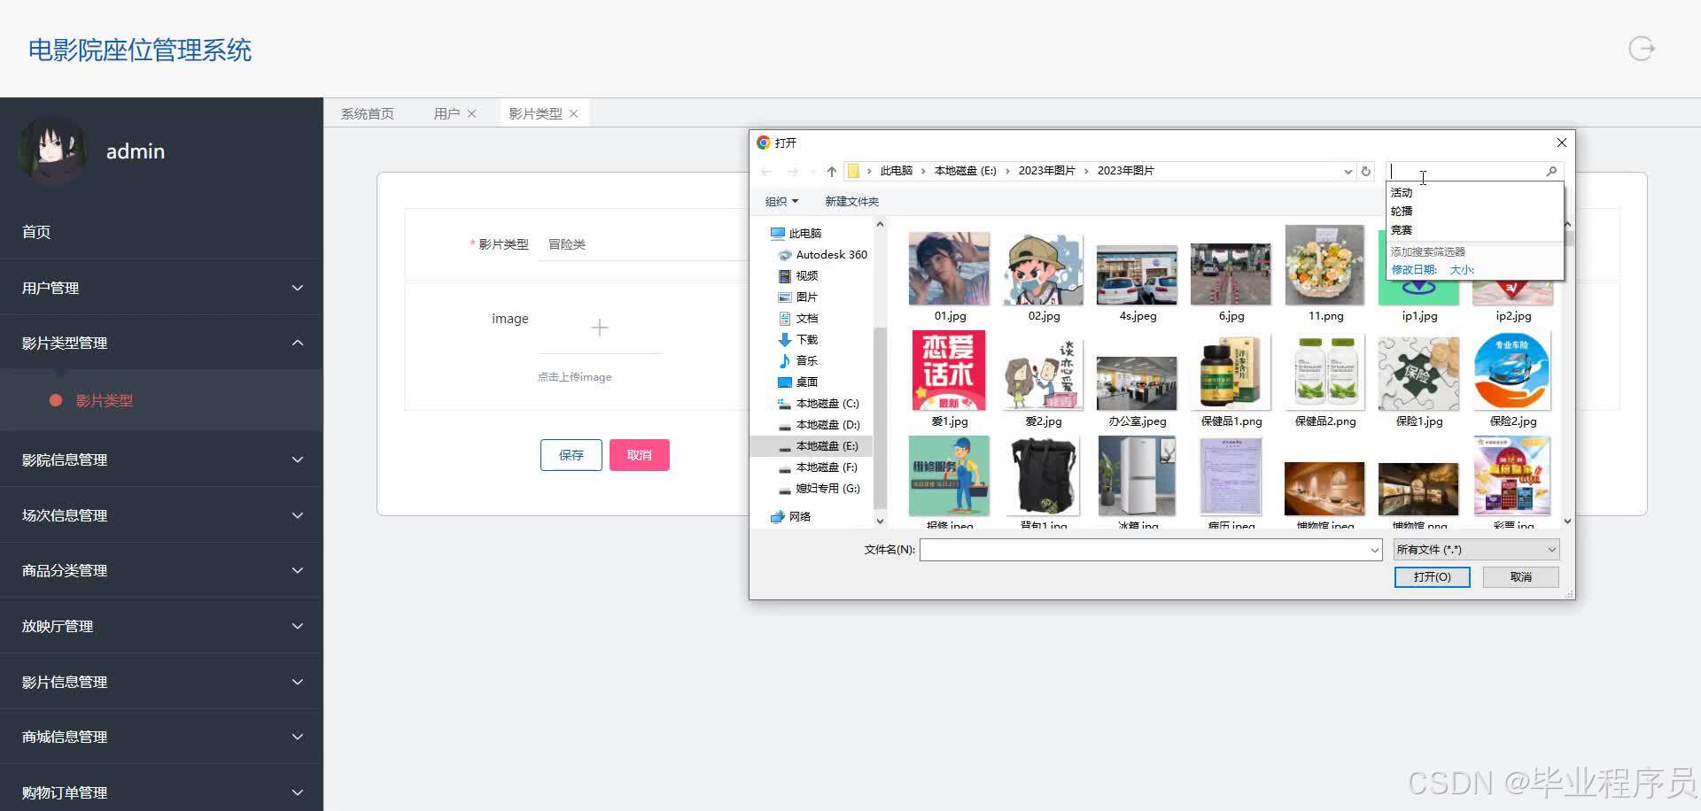The image size is (1701, 811).
Task: Click 取消 in the file dialog
Action: coord(1521,577)
